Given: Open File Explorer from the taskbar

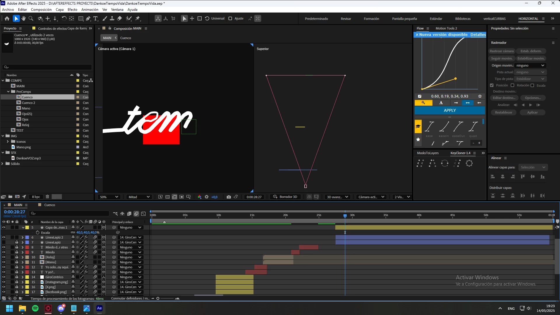Looking at the screenshot, I should tap(22, 308).
